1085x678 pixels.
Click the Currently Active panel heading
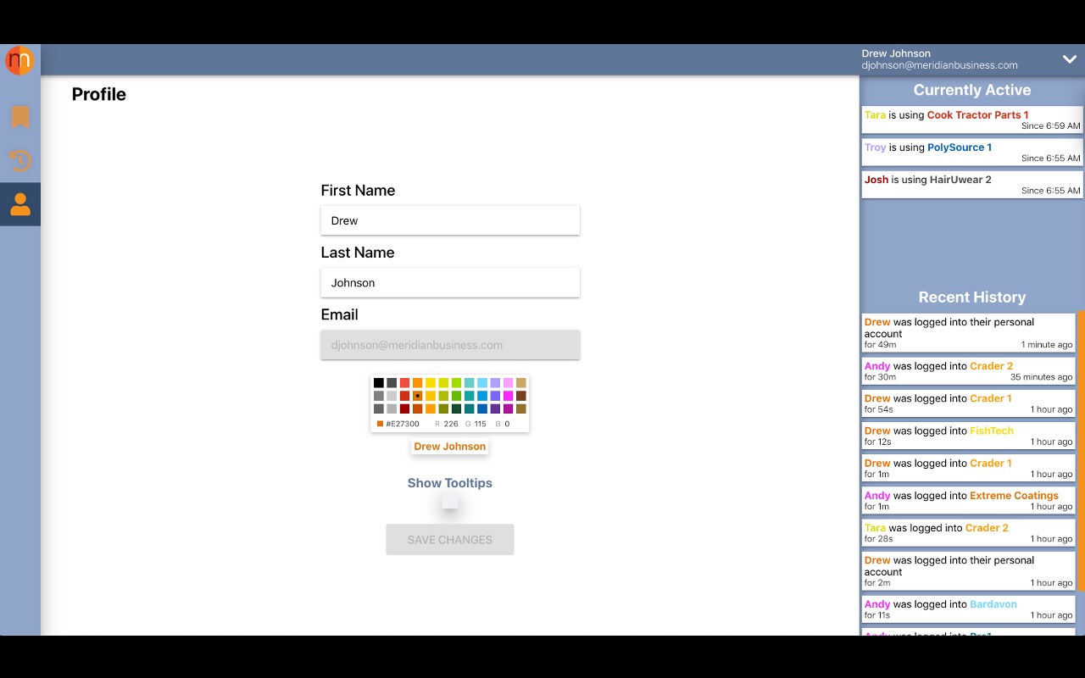pos(972,90)
